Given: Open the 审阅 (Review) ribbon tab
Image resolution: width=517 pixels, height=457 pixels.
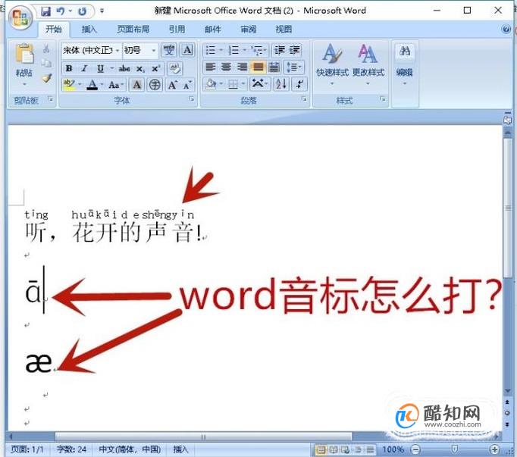Looking at the screenshot, I should point(248,30).
